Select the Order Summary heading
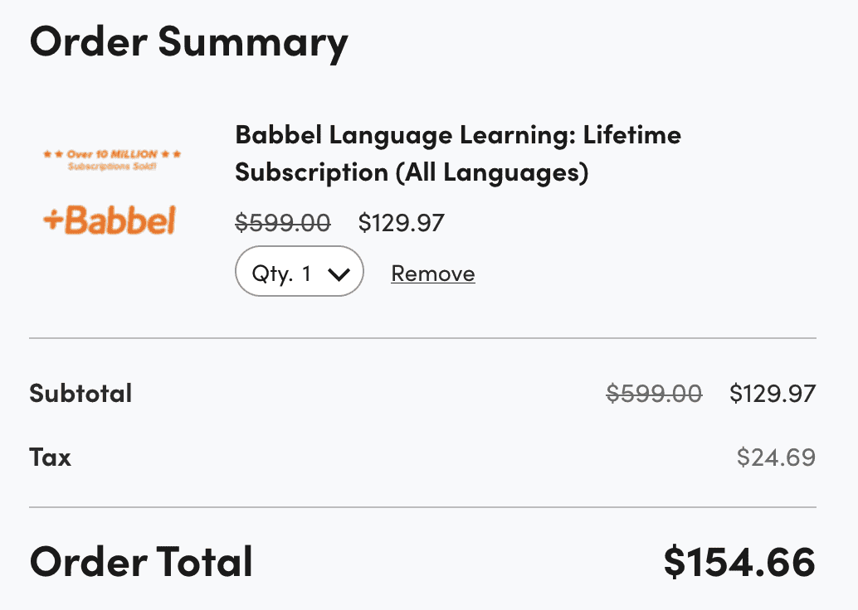Screen dimensions: 858x610 click(188, 41)
